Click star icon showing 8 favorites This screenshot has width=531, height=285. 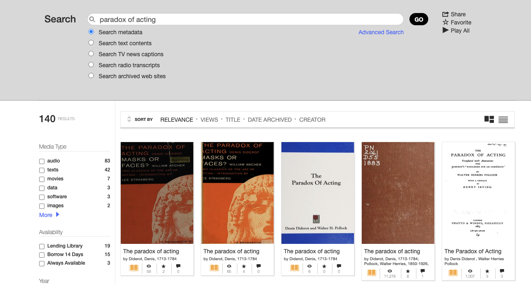(x=408, y=271)
